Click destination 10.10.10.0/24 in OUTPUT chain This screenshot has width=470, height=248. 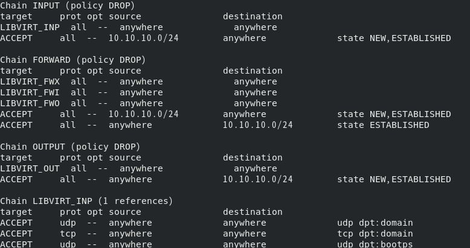258,179
